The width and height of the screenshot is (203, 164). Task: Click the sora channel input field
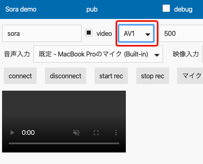pos(42,33)
